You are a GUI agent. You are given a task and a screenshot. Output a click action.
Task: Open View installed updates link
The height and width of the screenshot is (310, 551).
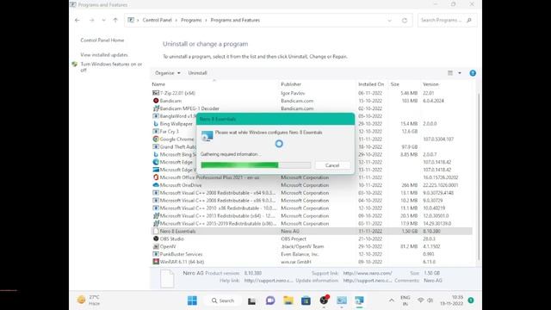coord(104,55)
